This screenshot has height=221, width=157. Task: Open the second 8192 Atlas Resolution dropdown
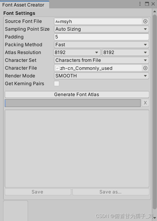[x=125, y=52]
